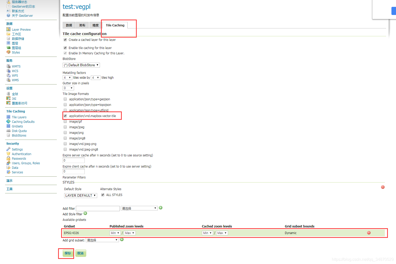Switch to the 发布 tab
The image size is (396, 264).
(x=82, y=25)
